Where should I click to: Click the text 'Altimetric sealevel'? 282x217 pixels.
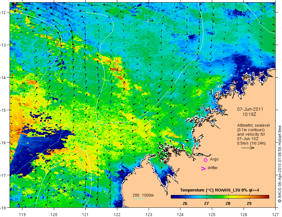[x=253, y=125]
